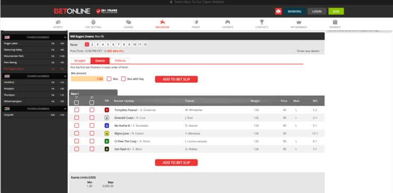Screen dimensions: 393x193
Task: Enable the Box checkbox
Action: 109,79
